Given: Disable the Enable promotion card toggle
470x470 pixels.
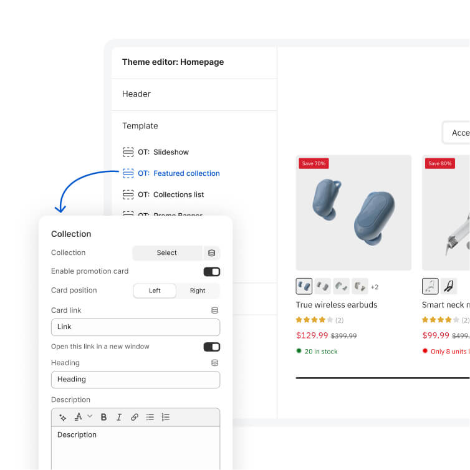Looking at the screenshot, I should (x=212, y=272).
